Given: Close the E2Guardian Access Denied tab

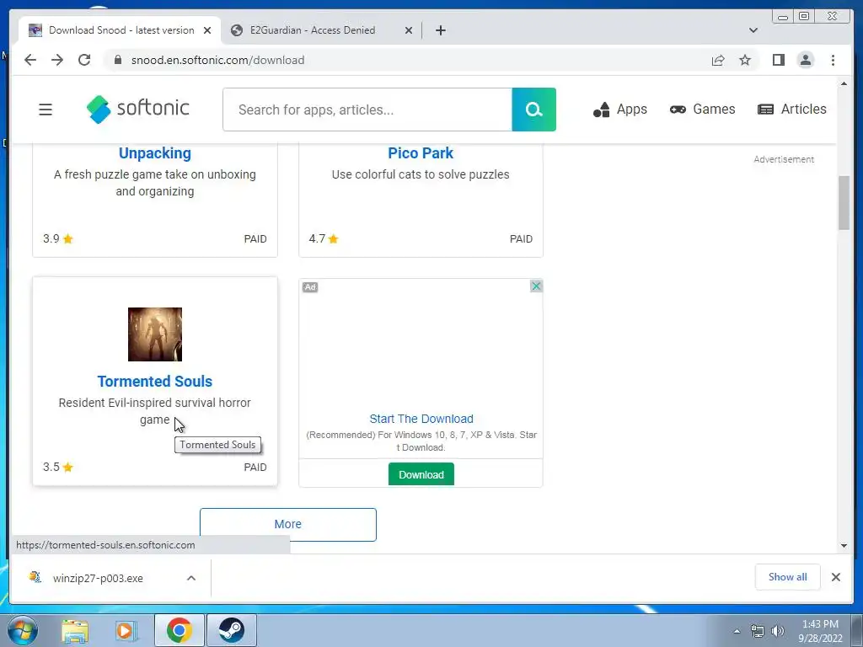Looking at the screenshot, I should tap(409, 30).
